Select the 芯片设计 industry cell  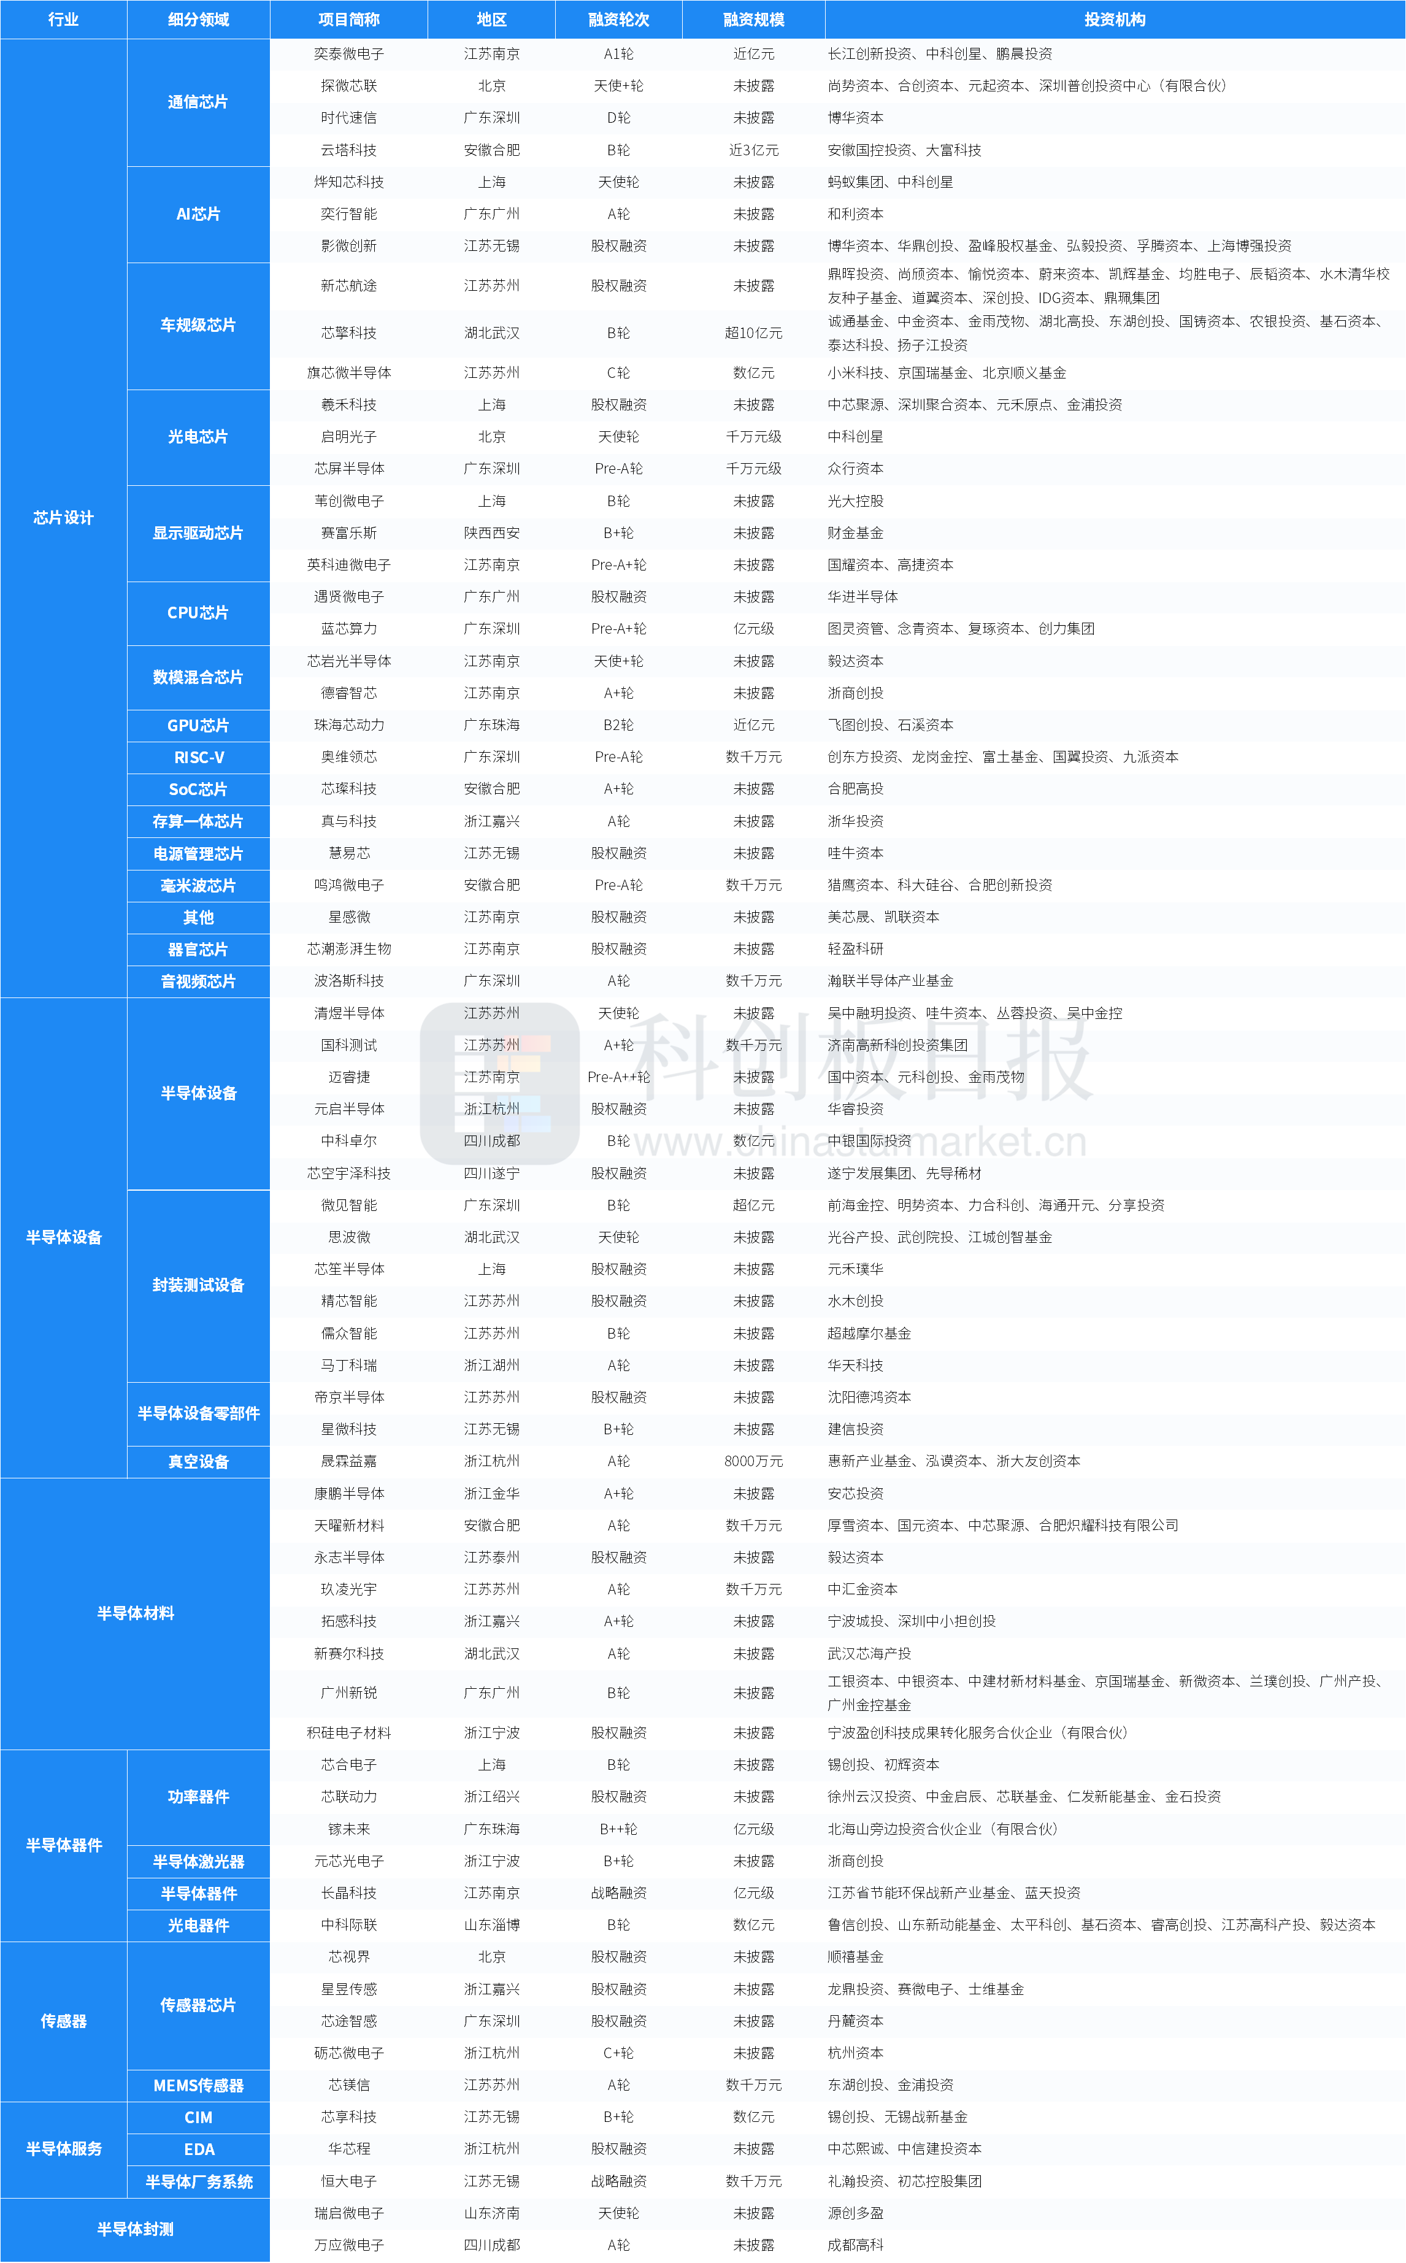point(63,518)
